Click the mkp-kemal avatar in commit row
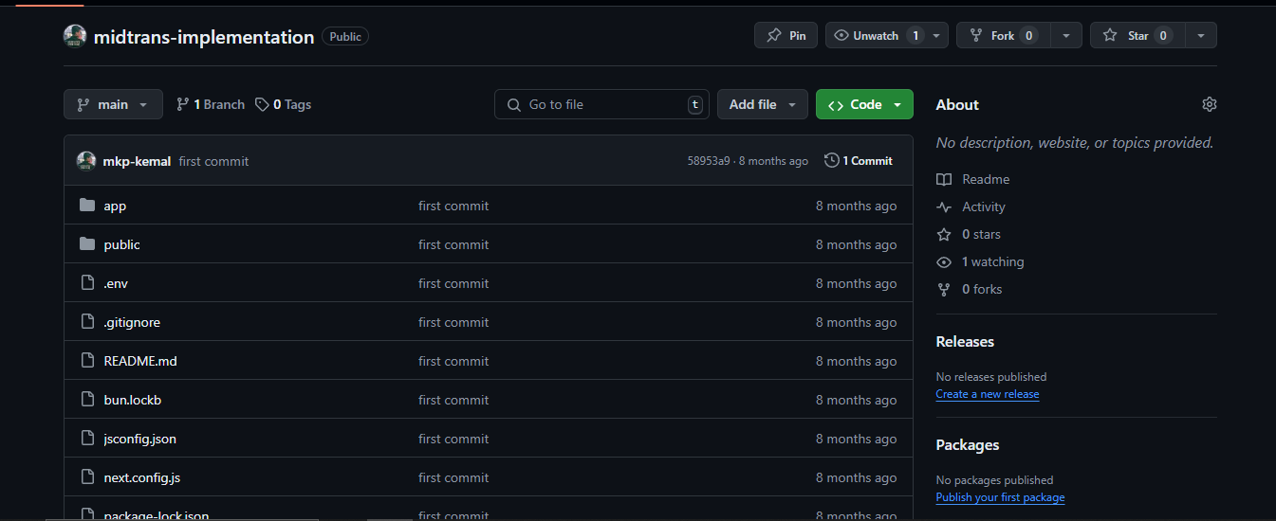The height and width of the screenshot is (521, 1276). 86,161
